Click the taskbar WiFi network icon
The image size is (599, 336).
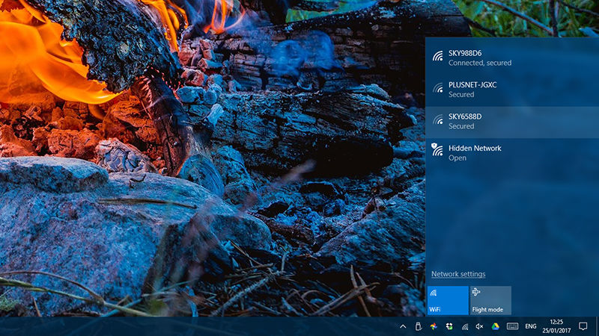click(465, 326)
